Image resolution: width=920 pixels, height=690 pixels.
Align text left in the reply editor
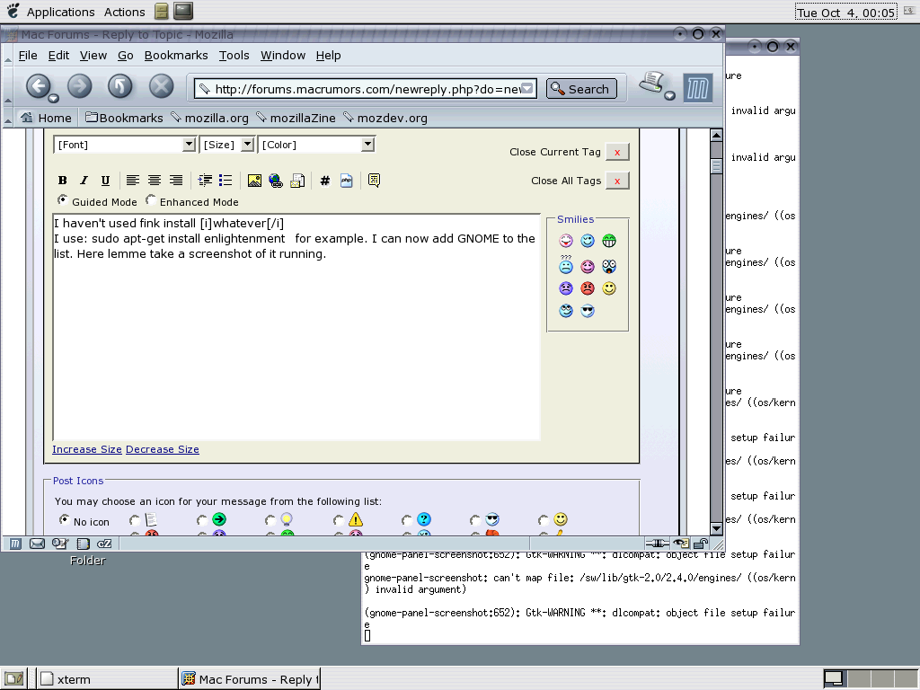133,181
